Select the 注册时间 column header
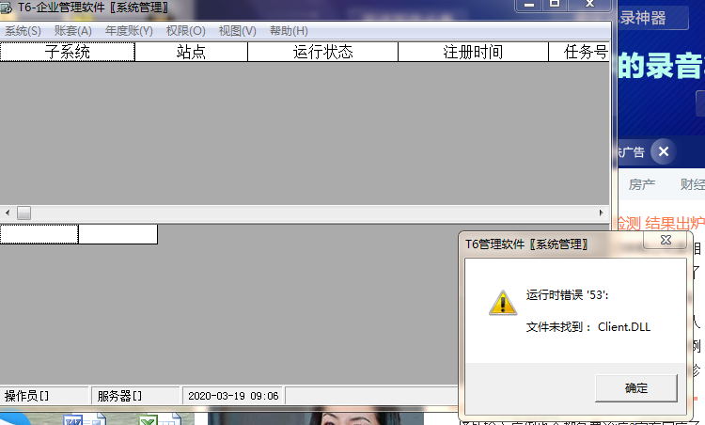 [473, 52]
